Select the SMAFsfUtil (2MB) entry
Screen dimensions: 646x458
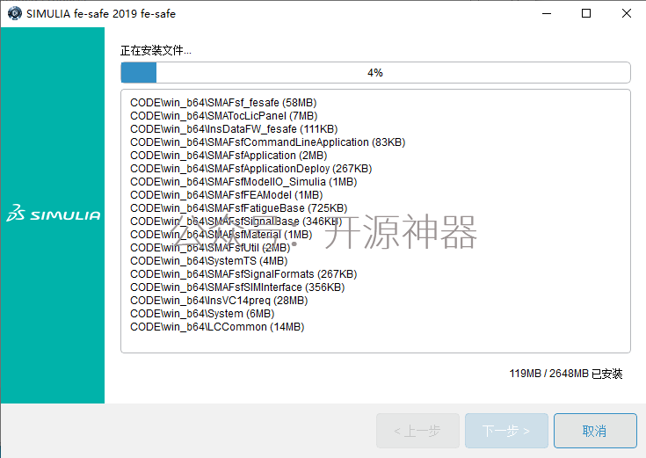click(x=210, y=248)
